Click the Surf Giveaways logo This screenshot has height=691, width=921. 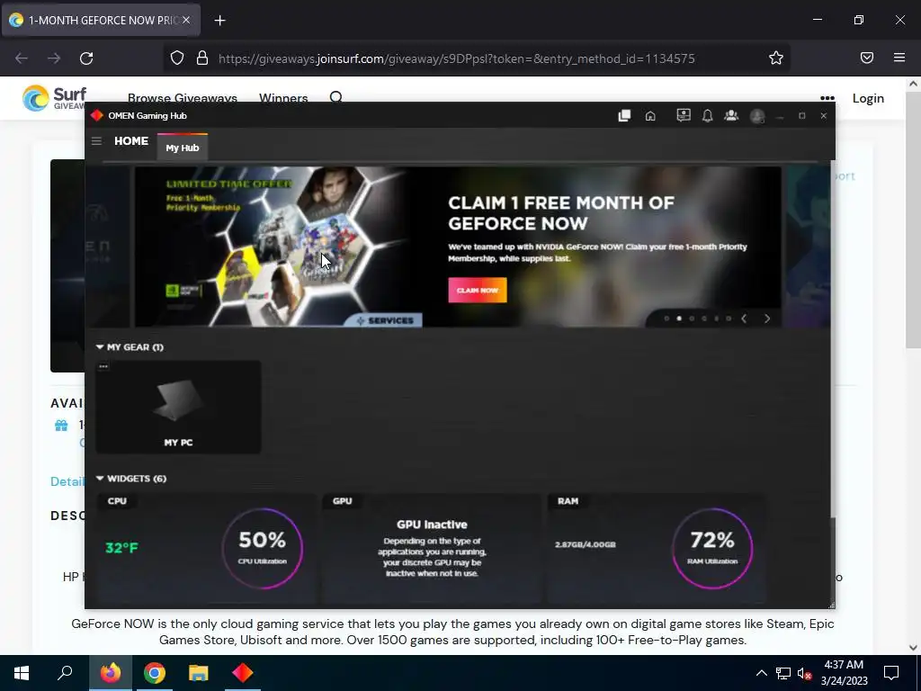tap(54, 98)
